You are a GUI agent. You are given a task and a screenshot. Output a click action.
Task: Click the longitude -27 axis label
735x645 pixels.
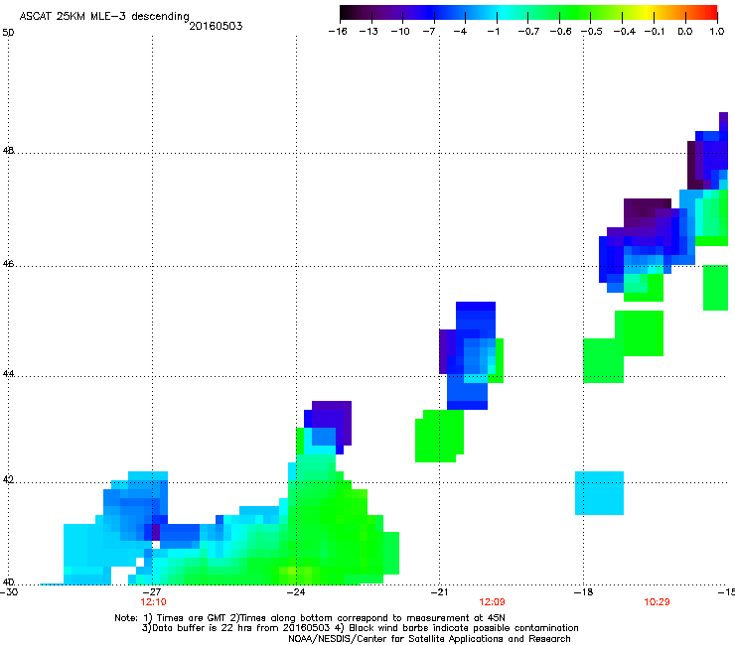click(x=152, y=592)
